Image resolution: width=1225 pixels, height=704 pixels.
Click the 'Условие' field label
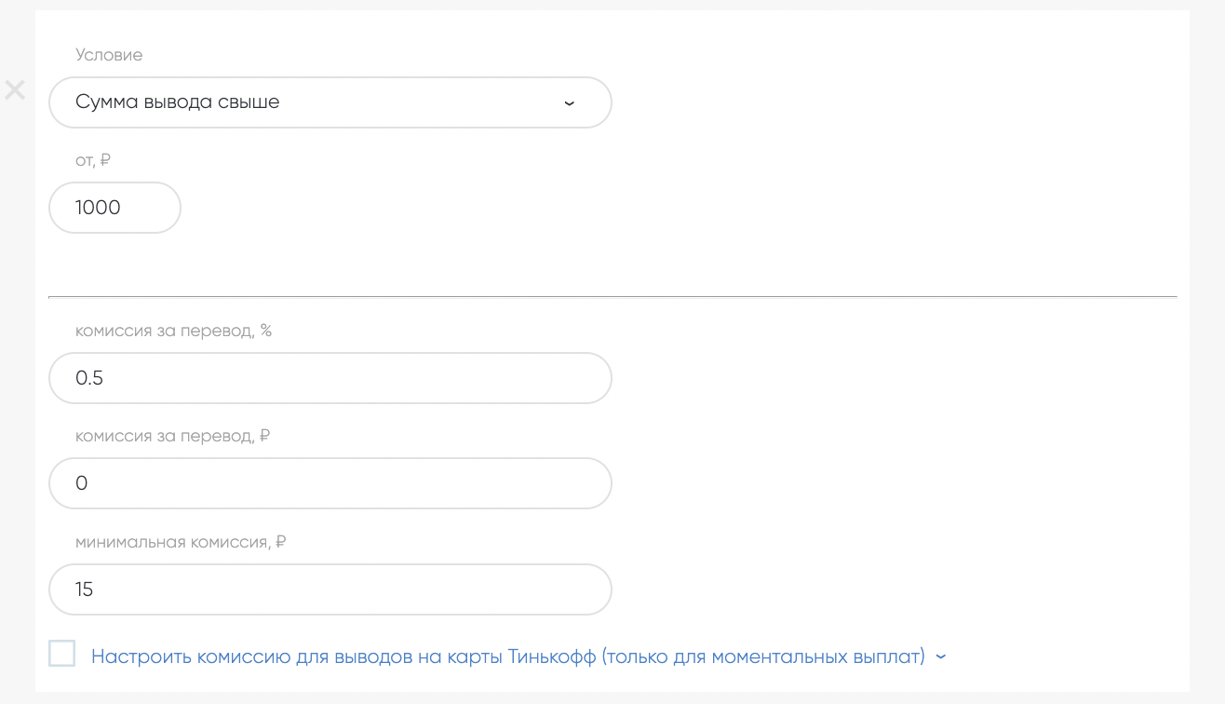(109, 55)
